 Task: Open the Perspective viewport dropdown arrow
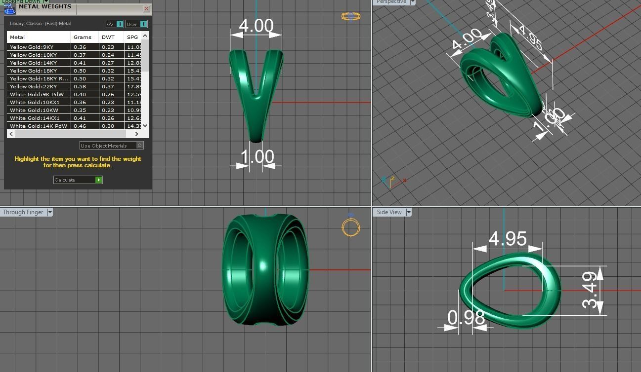click(413, 2)
